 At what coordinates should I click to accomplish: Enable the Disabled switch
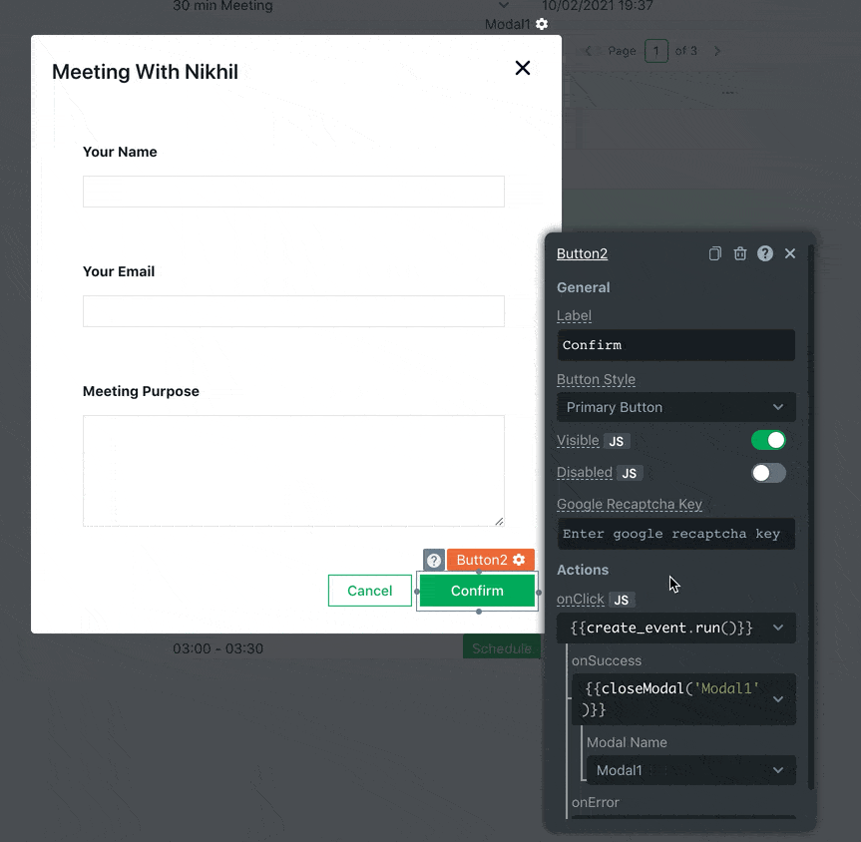768,472
